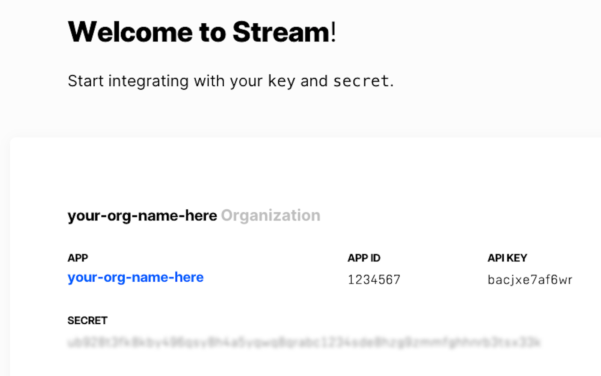Click the APP ID column header
Image resolution: width=601 pixels, height=376 pixels.
coord(364,258)
